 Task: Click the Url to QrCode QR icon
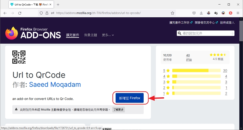coord(19,57)
